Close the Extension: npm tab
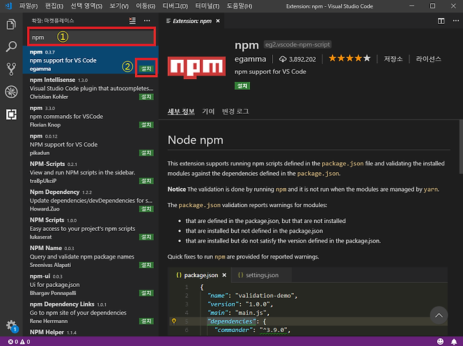The image size is (463, 346). [x=218, y=21]
